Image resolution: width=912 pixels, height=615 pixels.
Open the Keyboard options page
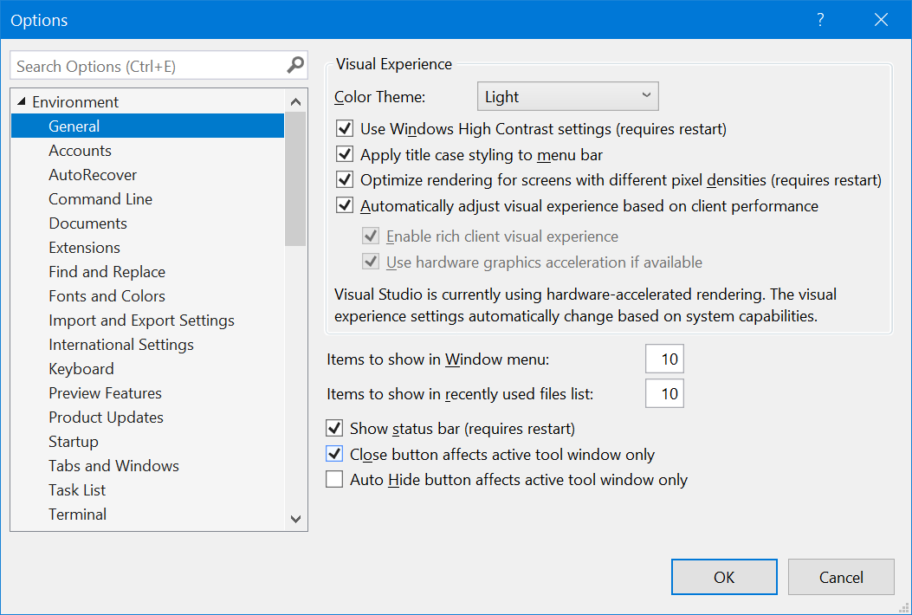click(x=81, y=369)
